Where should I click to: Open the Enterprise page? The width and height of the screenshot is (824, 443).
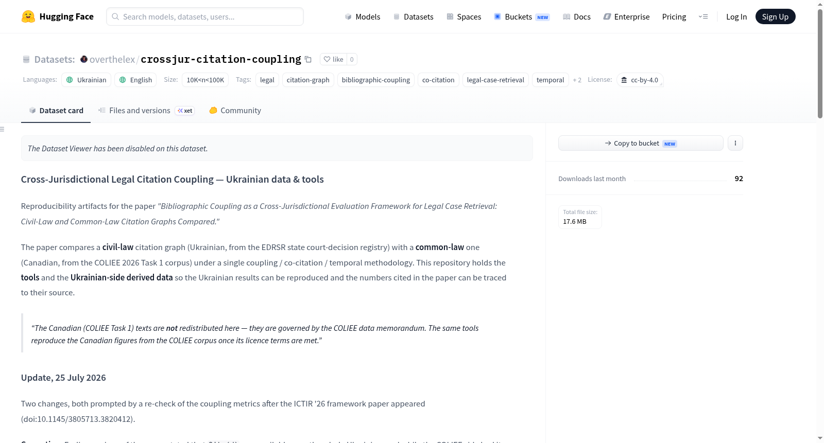tap(626, 16)
